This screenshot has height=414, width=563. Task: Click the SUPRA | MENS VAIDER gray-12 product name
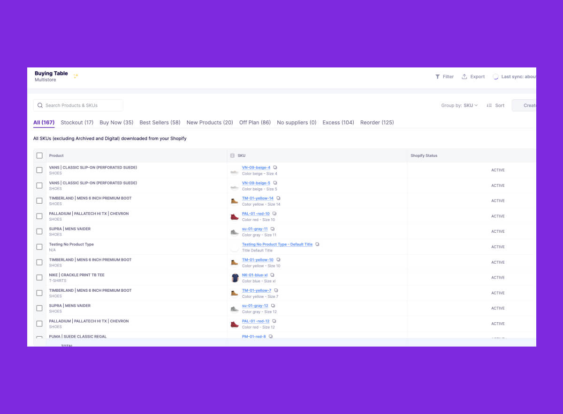pos(70,306)
